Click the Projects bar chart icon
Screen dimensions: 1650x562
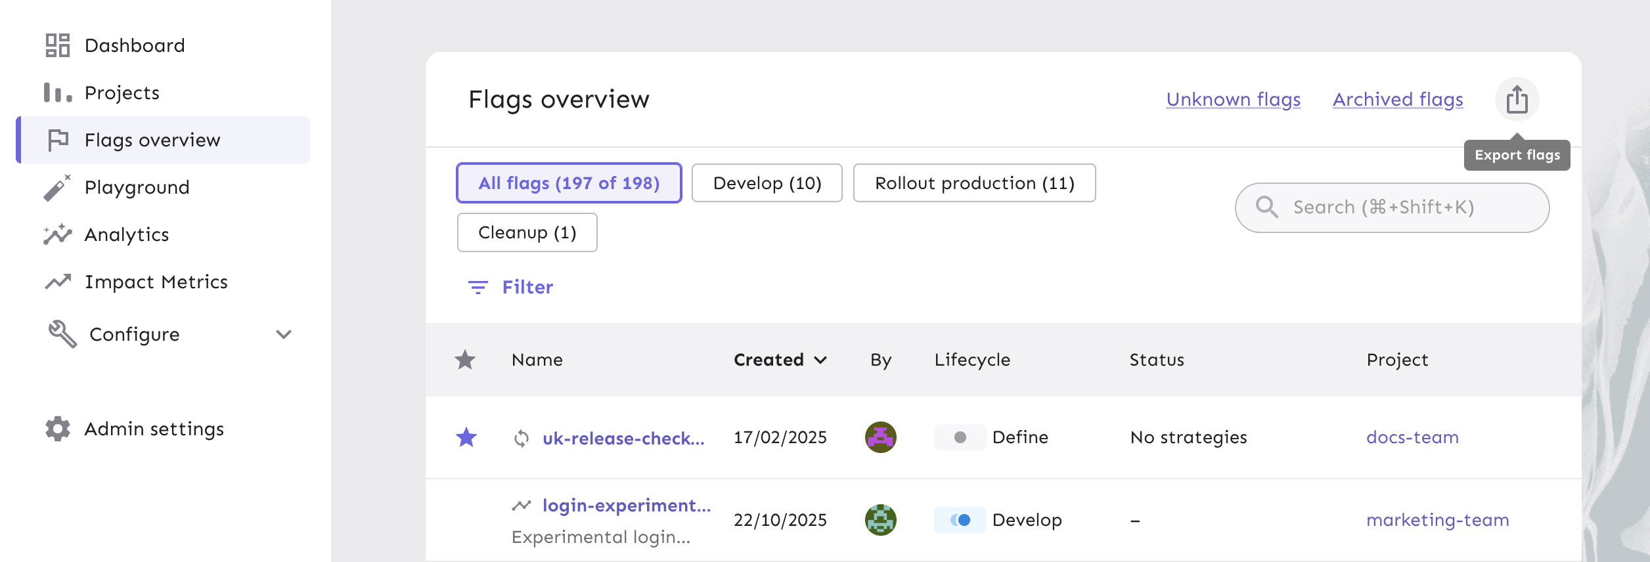[x=58, y=93]
